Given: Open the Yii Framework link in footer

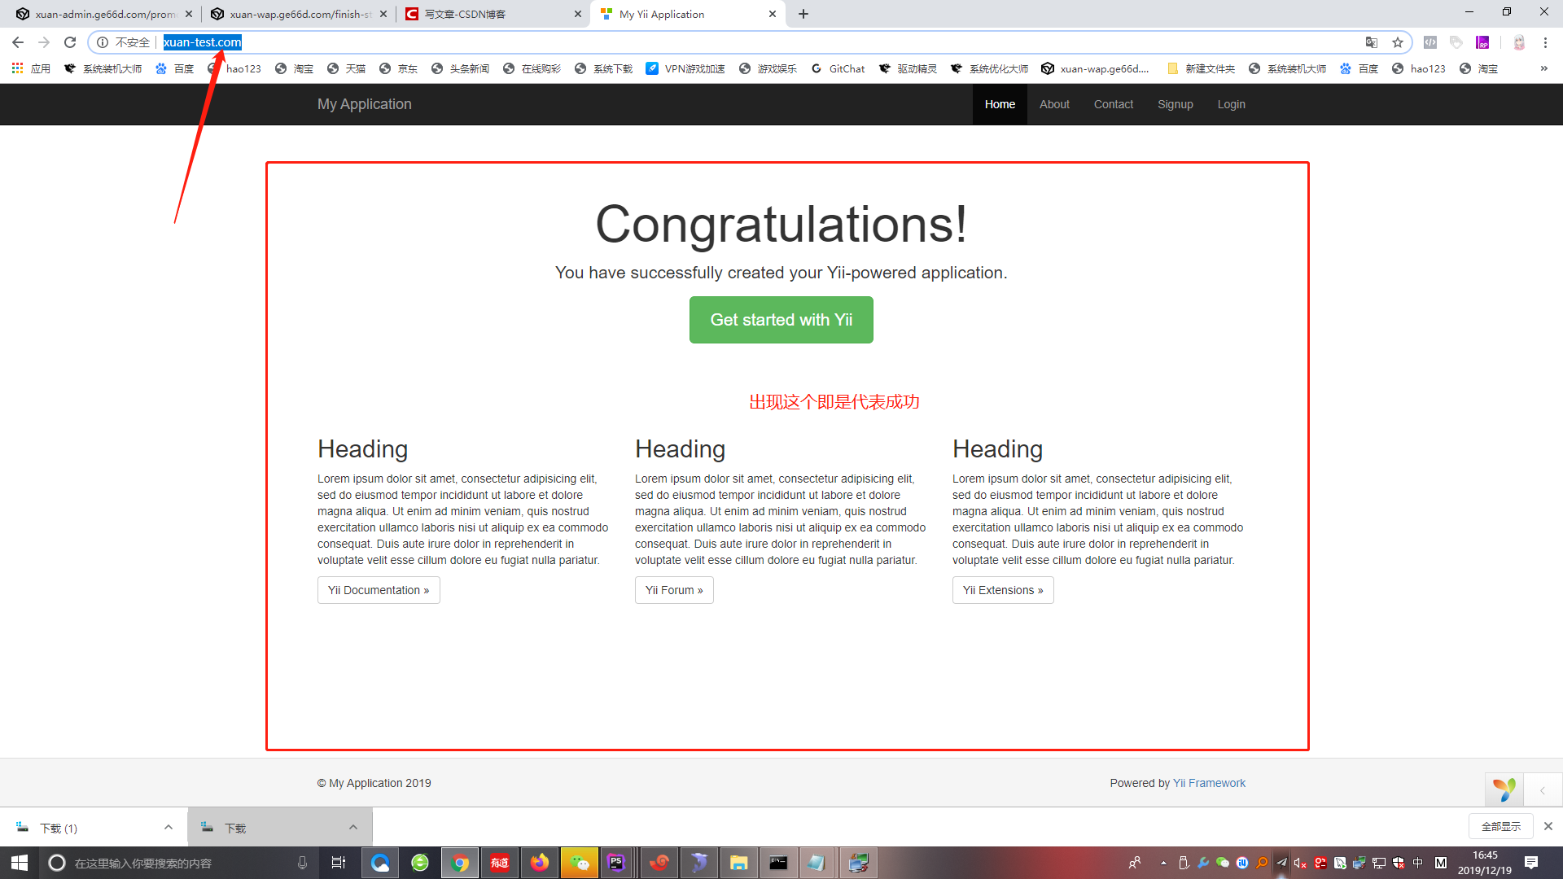Looking at the screenshot, I should 1209,783.
